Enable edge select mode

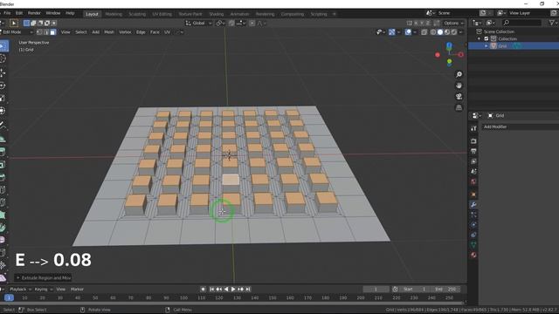46,32
